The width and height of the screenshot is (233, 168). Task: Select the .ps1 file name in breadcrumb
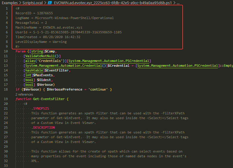[113, 3]
